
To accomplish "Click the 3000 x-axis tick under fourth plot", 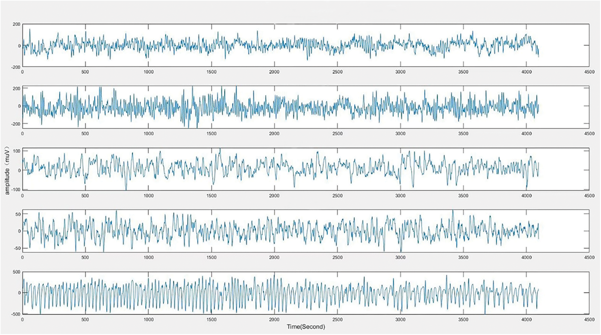I will 400,257.
